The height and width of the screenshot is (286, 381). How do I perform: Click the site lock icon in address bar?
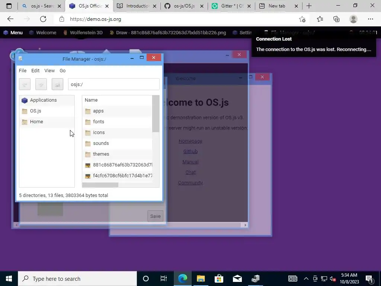click(x=62, y=19)
